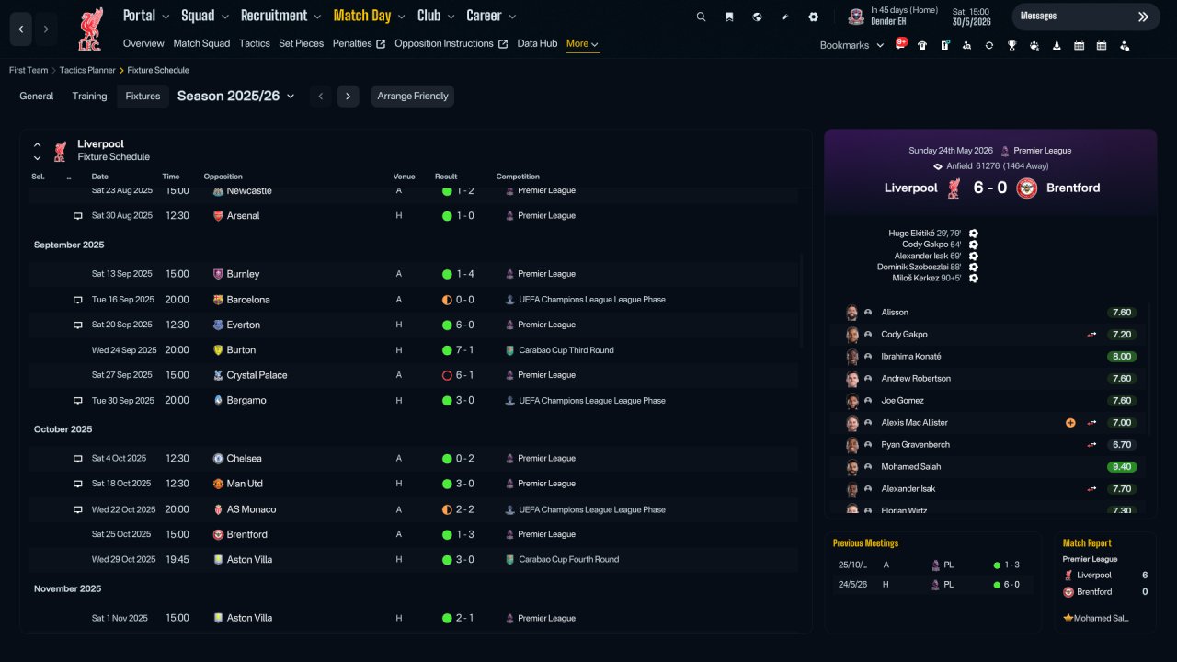Expand the More submenu dropdown
This screenshot has width=1177, height=662.
click(583, 43)
